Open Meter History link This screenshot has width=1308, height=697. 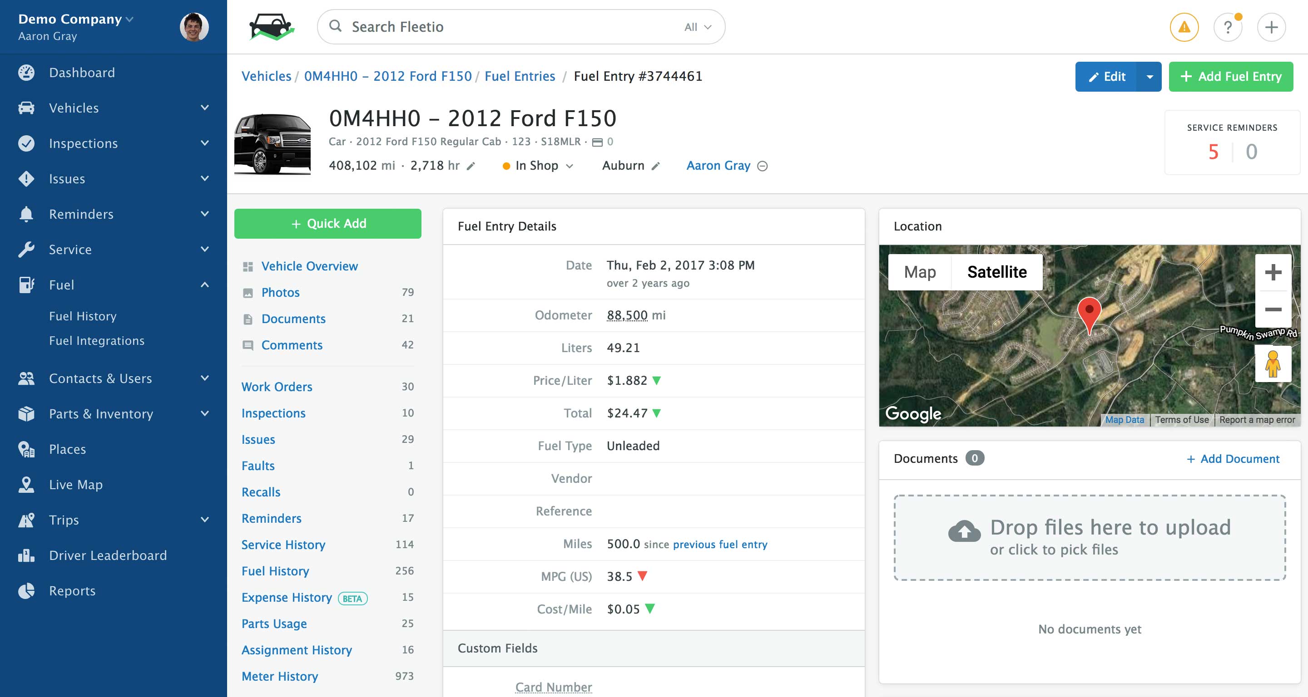point(280,676)
